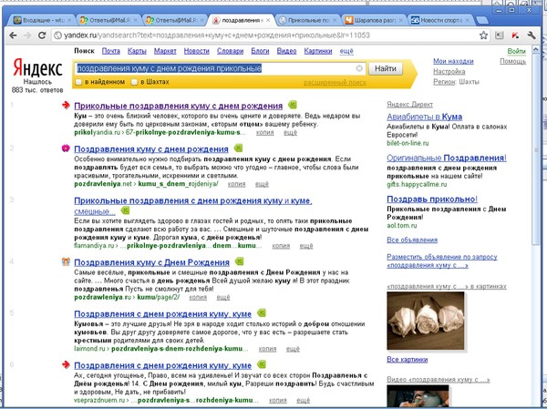Click the green icon after 'смешные...'
The height and width of the screenshot is (409, 547).
click(x=125, y=210)
